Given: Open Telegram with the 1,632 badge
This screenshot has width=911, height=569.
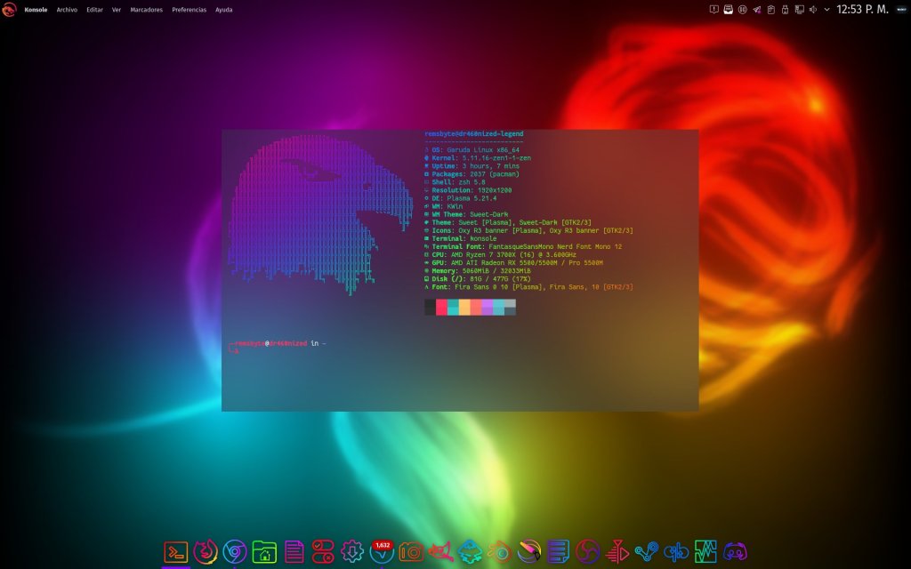Looking at the screenshot, I should point(381,552).
